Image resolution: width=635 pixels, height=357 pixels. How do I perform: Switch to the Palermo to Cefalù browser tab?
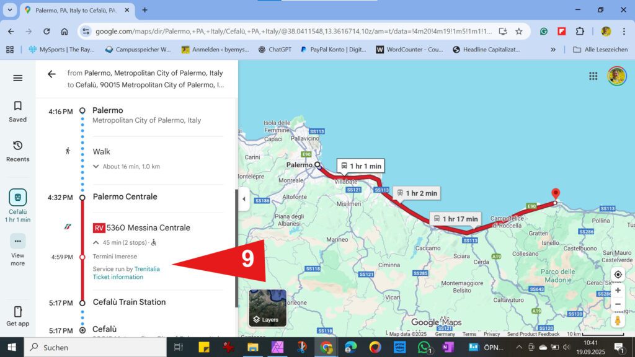tap(74, 10)
